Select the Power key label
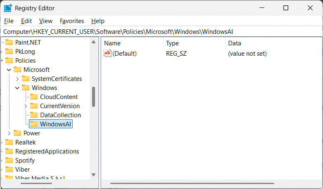The width and height of the screenshot is (323, 189). (32, 133)
